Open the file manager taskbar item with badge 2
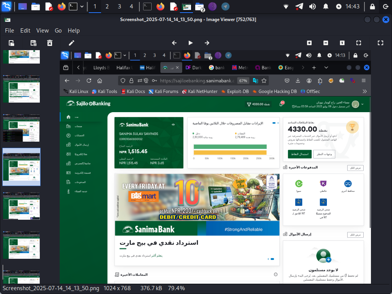The image size is (392, 294). tap(199, 7)
